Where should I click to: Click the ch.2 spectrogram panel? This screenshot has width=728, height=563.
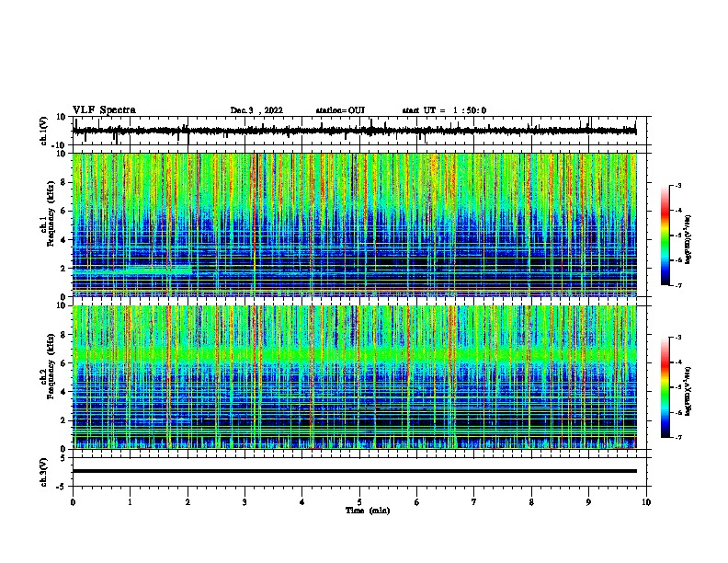(354, 377)
